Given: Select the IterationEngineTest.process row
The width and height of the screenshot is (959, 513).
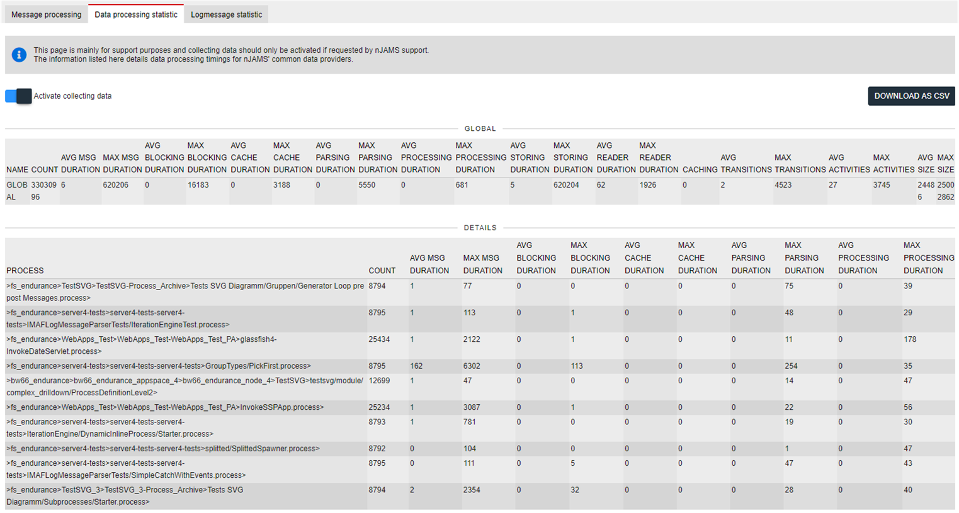Looking at the screenshot, I should (480, 319).
